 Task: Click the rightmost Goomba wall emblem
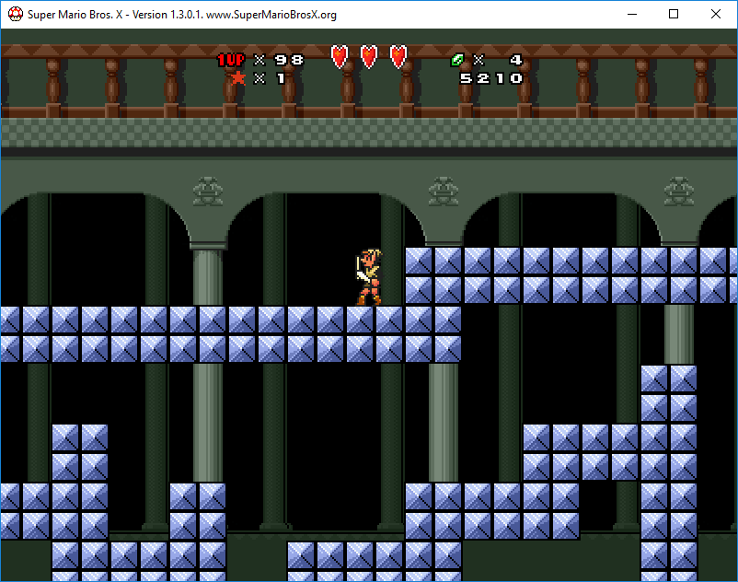(679, 192)
